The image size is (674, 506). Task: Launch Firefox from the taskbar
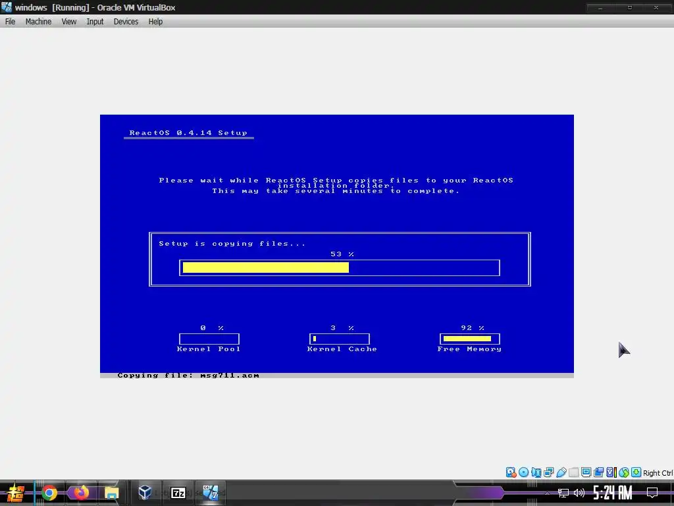(x=81, y=493)
